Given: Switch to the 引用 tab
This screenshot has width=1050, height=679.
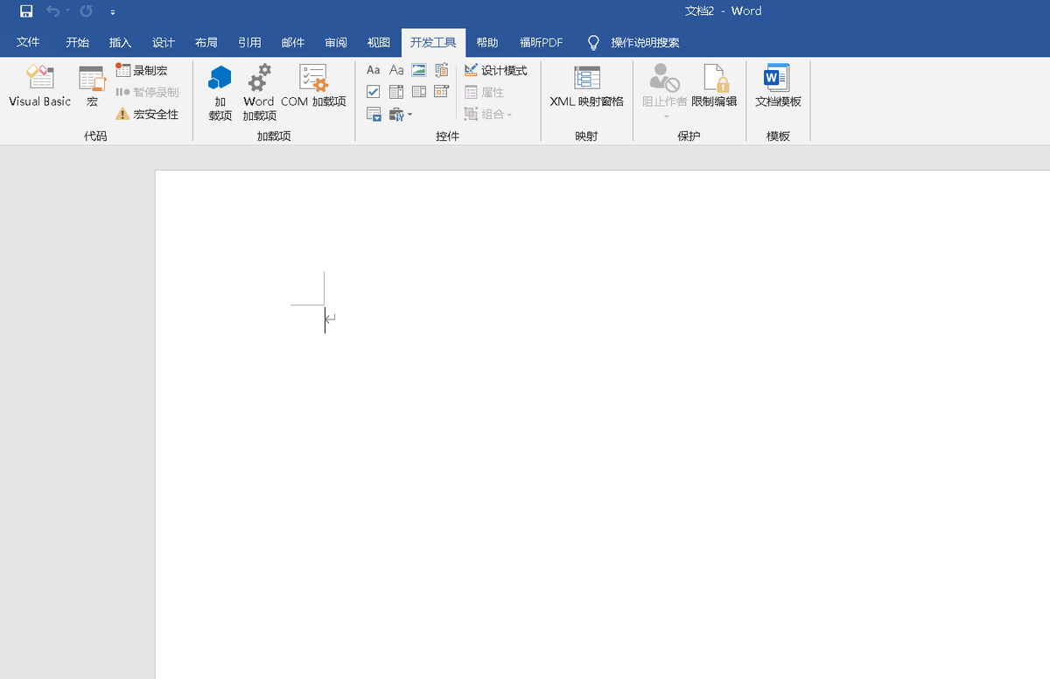Looking at the screenshot, I should click(249, 42).
